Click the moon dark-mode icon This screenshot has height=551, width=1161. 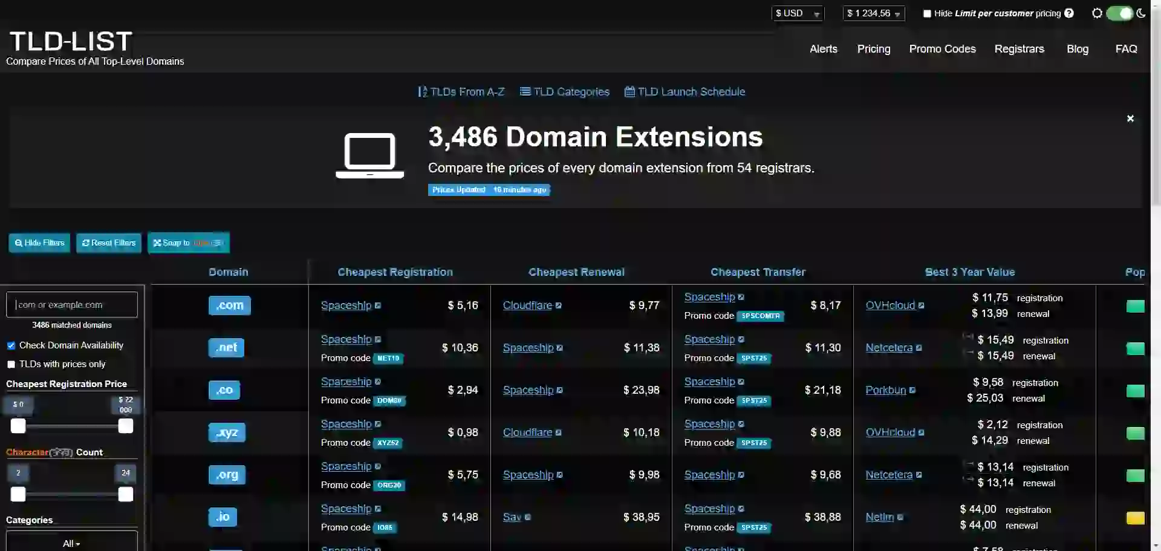(1141, 13)
